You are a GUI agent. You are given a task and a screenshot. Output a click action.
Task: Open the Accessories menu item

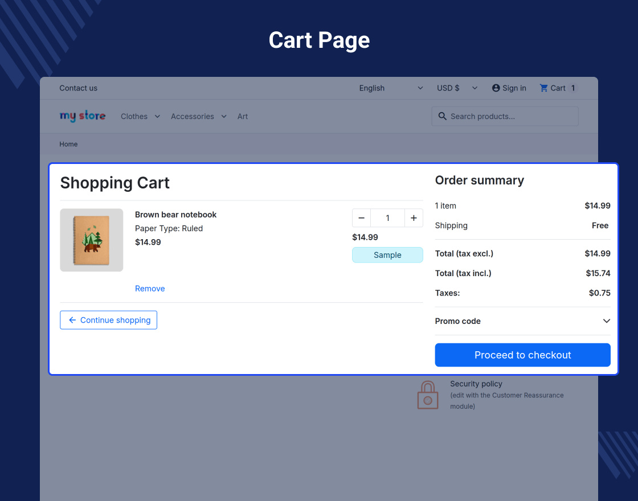193,116
